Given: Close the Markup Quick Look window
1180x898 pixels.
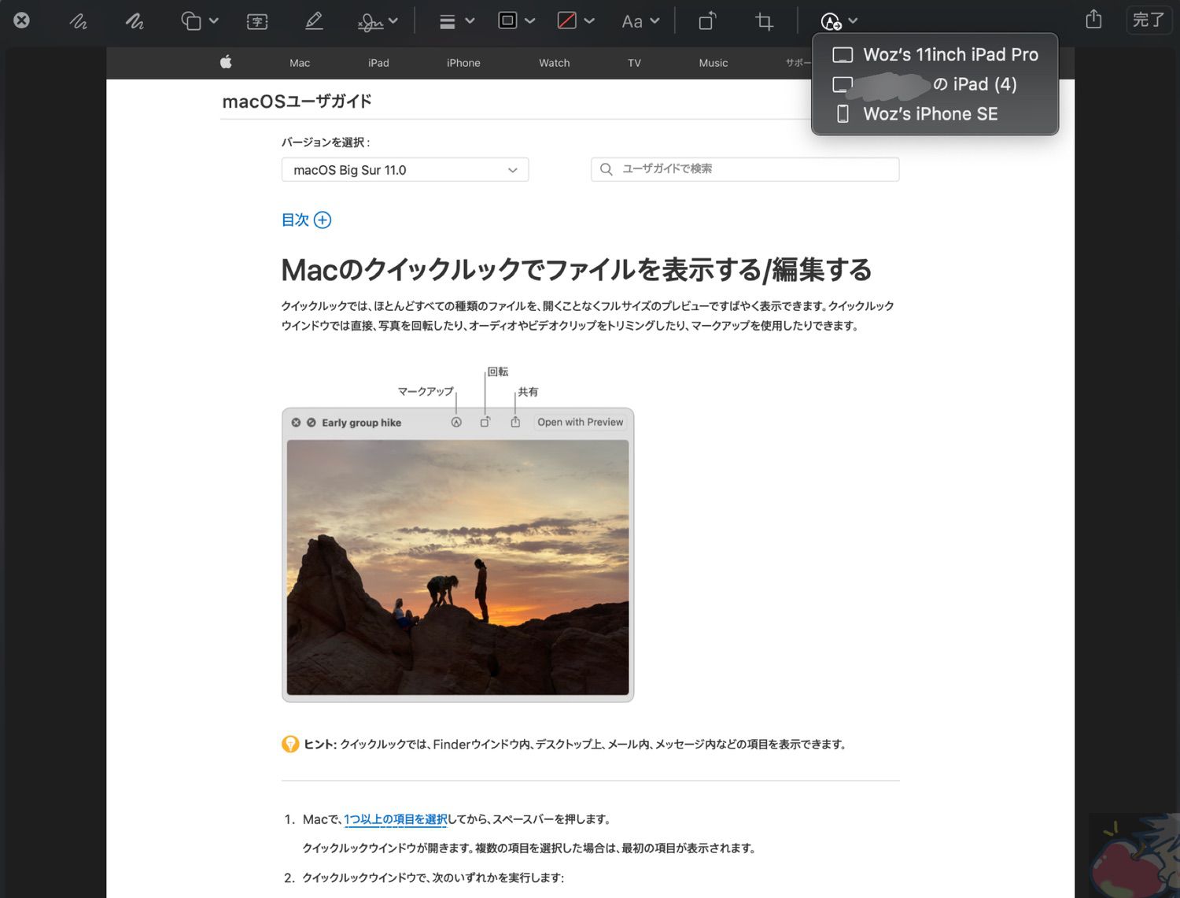Looking at the screenshot, I should [22, 20].
